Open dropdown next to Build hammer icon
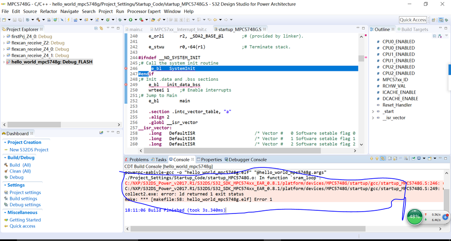Image resolution: width=451 pixels, height=241 pixels. point(43,20)
